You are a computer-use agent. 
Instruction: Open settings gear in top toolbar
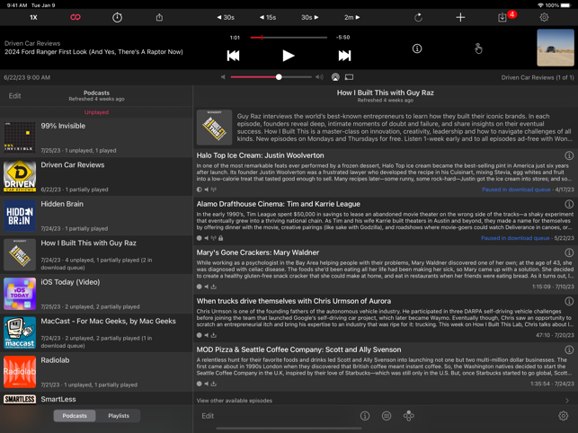[544, 17]
